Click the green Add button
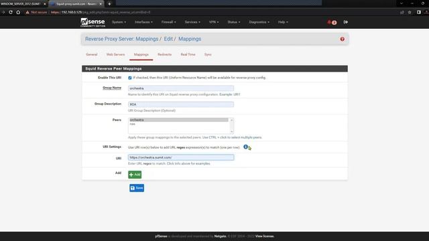 135,175
